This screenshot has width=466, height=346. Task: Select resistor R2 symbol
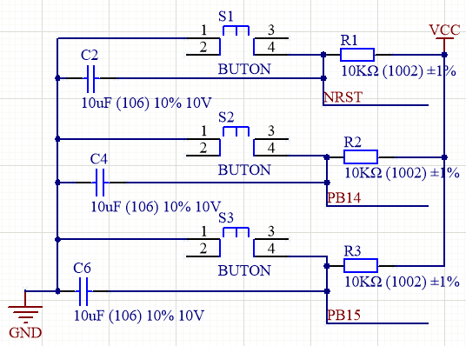coord(361,157)
